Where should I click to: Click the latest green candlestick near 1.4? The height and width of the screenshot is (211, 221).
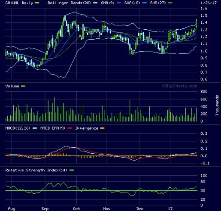pyautogui.click(x=197, y=24)
